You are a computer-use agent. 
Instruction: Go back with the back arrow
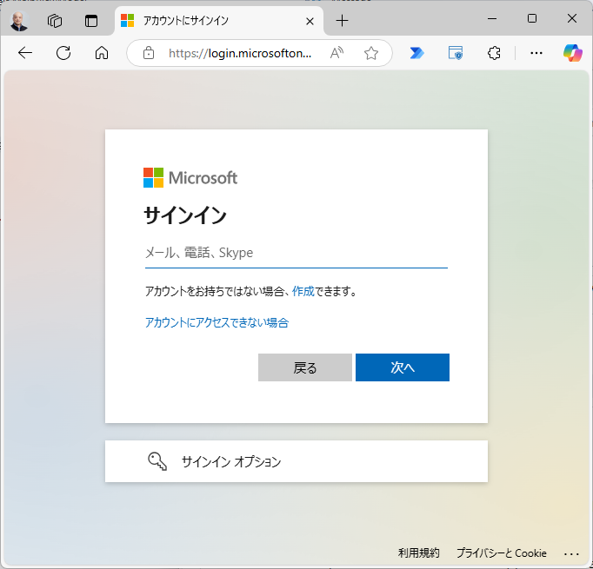tap(25, 53)
